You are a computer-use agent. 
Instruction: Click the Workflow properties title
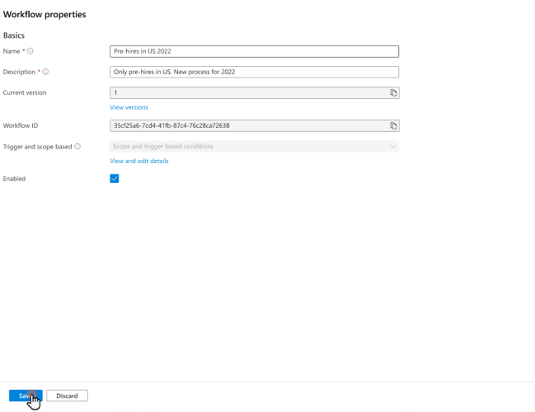click(45, 14)
